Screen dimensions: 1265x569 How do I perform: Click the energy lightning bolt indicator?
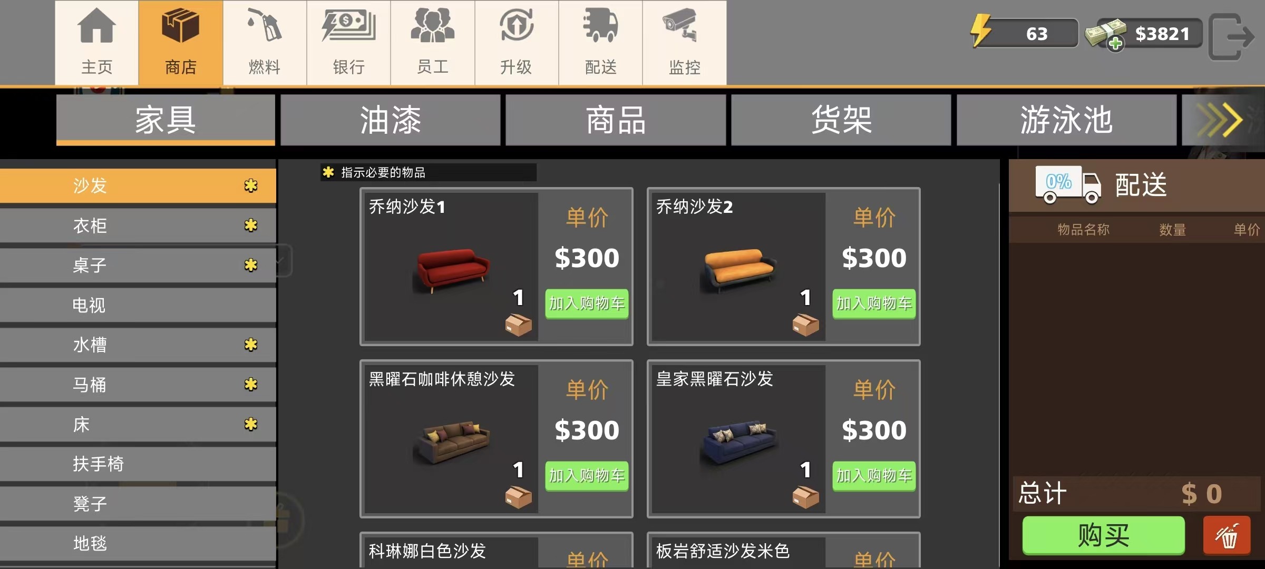point(981,31)
